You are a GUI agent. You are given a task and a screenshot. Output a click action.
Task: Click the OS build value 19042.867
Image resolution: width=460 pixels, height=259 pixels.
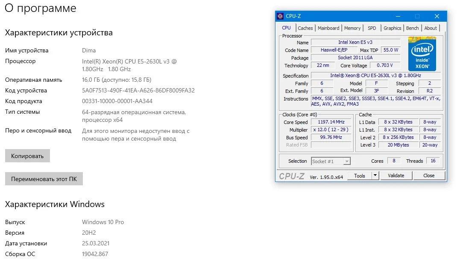click(x=95, y=254)
